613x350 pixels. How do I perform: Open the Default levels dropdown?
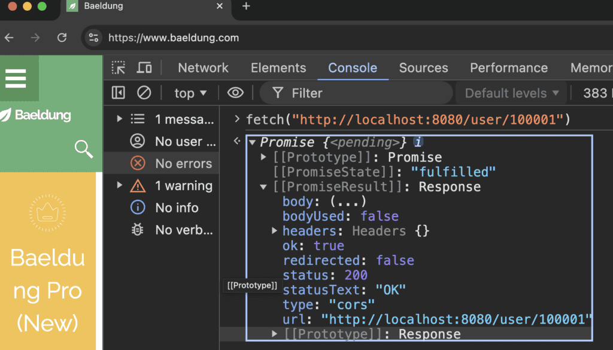(511, 93)
